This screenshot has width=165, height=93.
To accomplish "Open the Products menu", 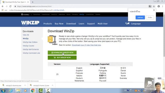I will point(48,24).
